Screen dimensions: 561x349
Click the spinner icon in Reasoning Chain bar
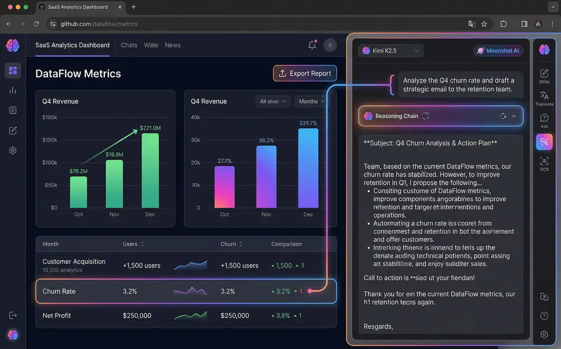click(x=503, y=116)
